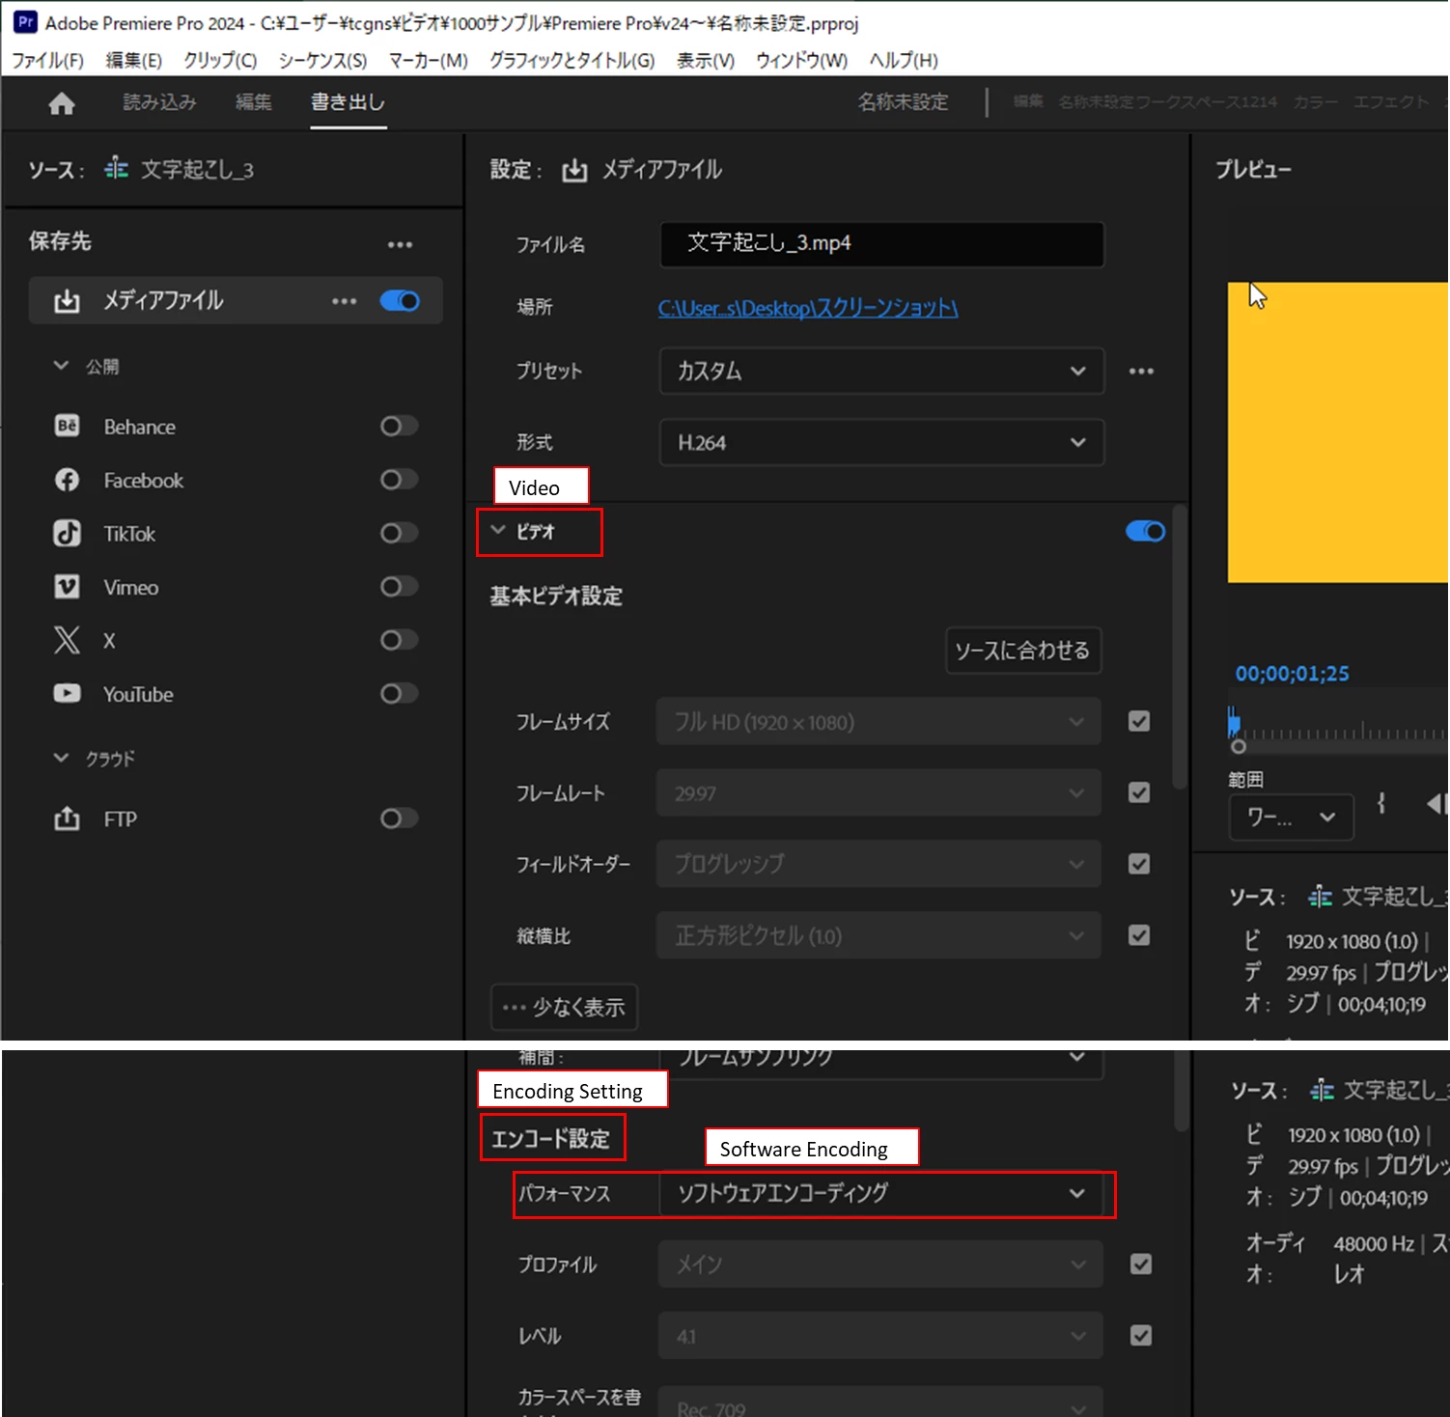Image resolution: width=1450 pixels, height=1417 pixels.
Task: Open the 編集(E) menu
Action: pos(133,60)
